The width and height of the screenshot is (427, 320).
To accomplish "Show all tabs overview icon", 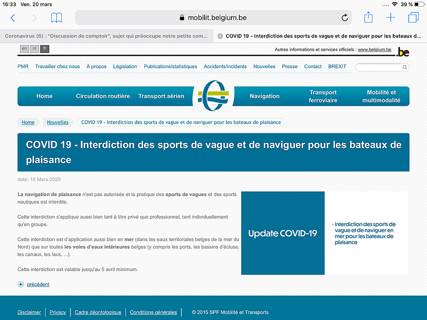I will point(413,17).
